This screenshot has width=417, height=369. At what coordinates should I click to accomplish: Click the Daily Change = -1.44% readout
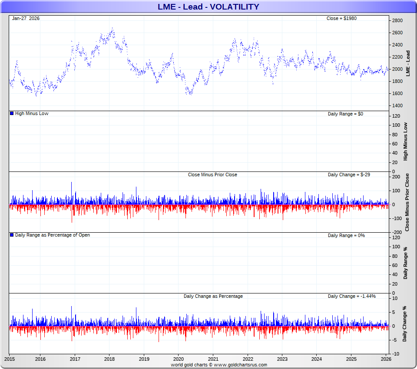pyautogui.click(x=351, y=296)
